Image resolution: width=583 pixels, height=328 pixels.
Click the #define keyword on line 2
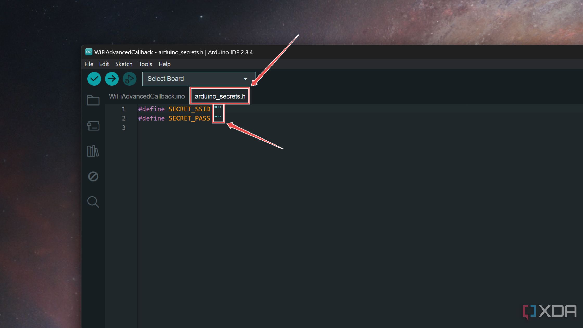pyautogui.click(x=151, y=118)
